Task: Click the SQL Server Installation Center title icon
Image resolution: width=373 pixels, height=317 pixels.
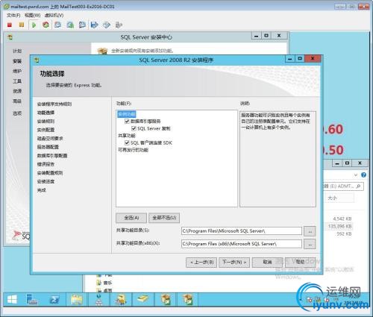Action: click(10, 37)
